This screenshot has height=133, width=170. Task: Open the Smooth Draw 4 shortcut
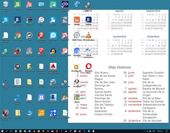point(29,51)
